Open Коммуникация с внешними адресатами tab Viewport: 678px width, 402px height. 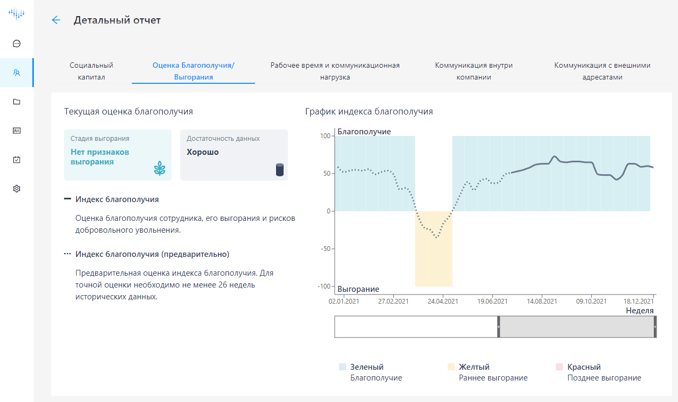(602, 71)
